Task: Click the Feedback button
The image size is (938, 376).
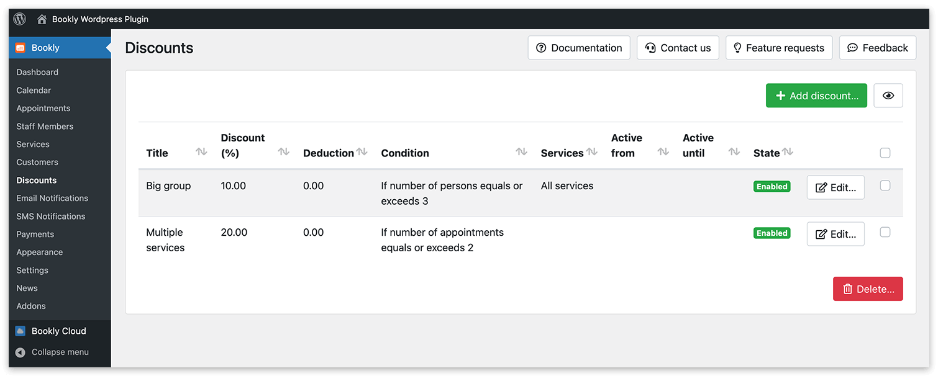Action: click(x=878, y=48)
